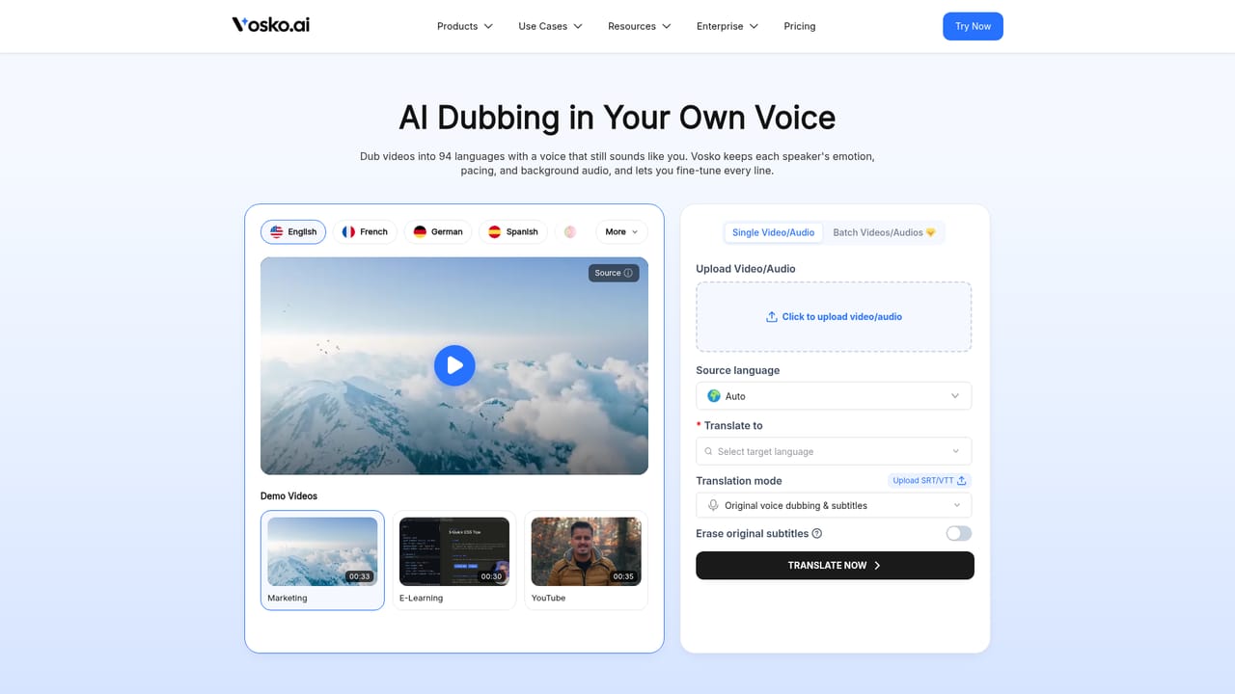Open the More languages dropdown
The width and height of the screenshot is (1235, 694).
621,231
